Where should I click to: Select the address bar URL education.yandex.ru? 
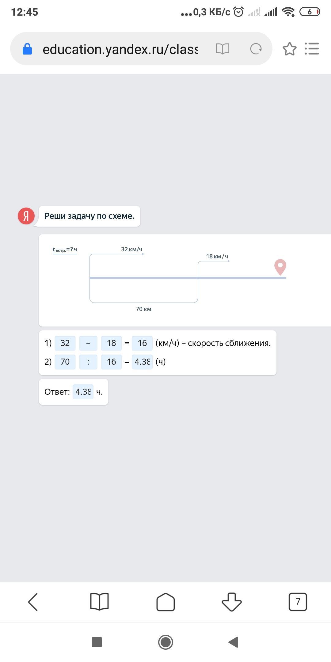tap(120, 49)
